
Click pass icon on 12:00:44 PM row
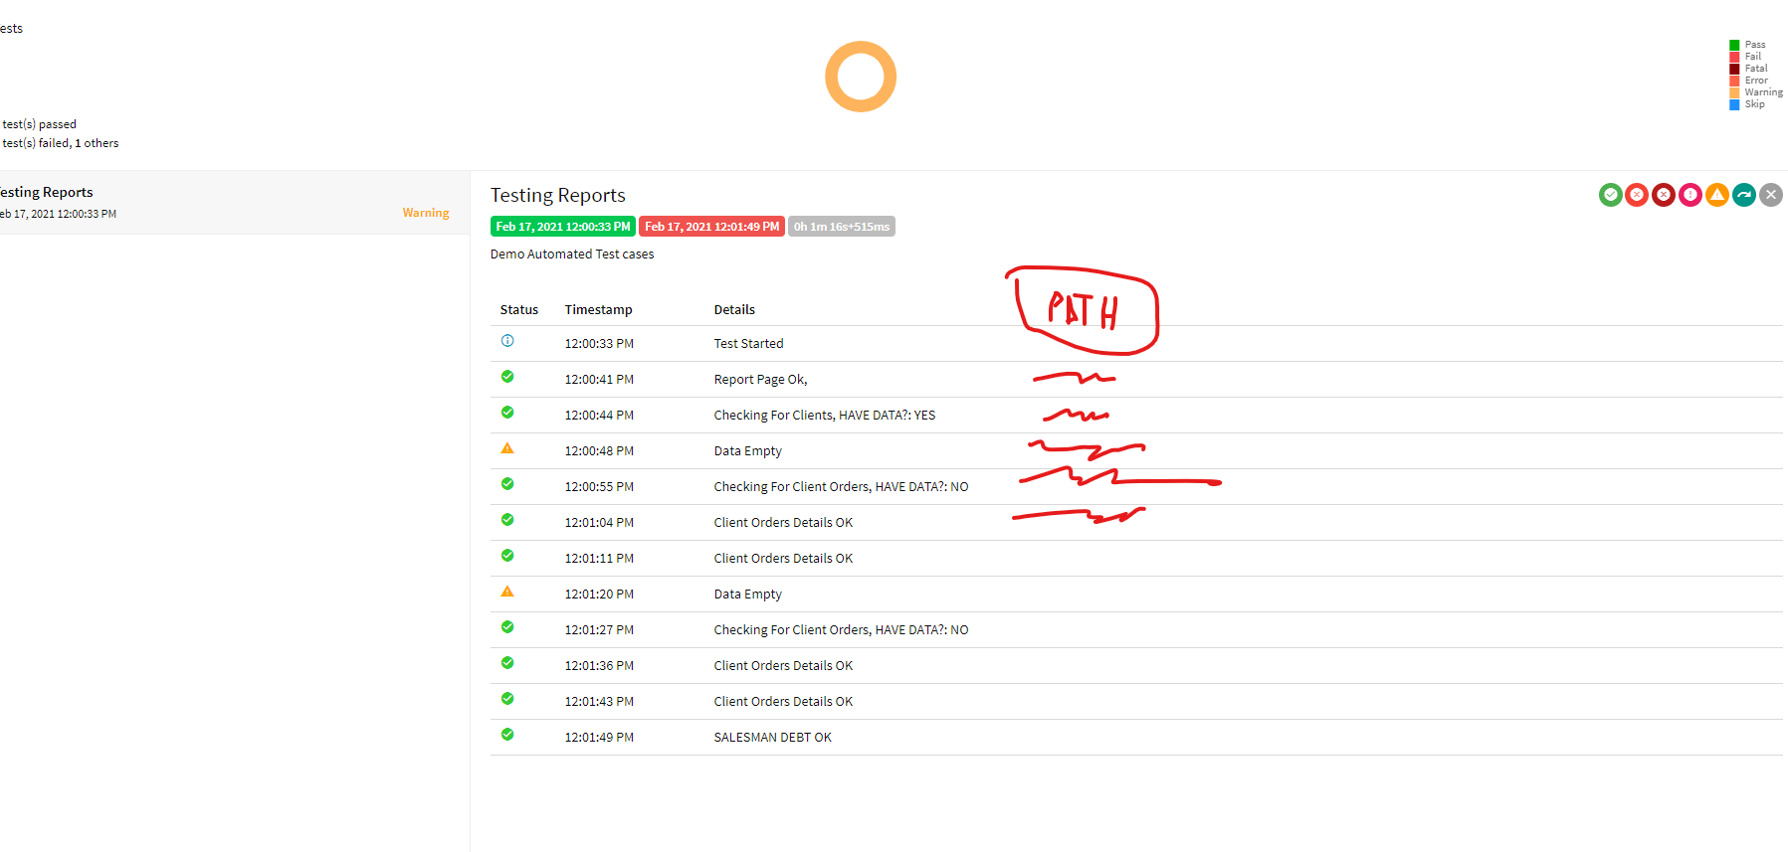(x=507, y=413)
